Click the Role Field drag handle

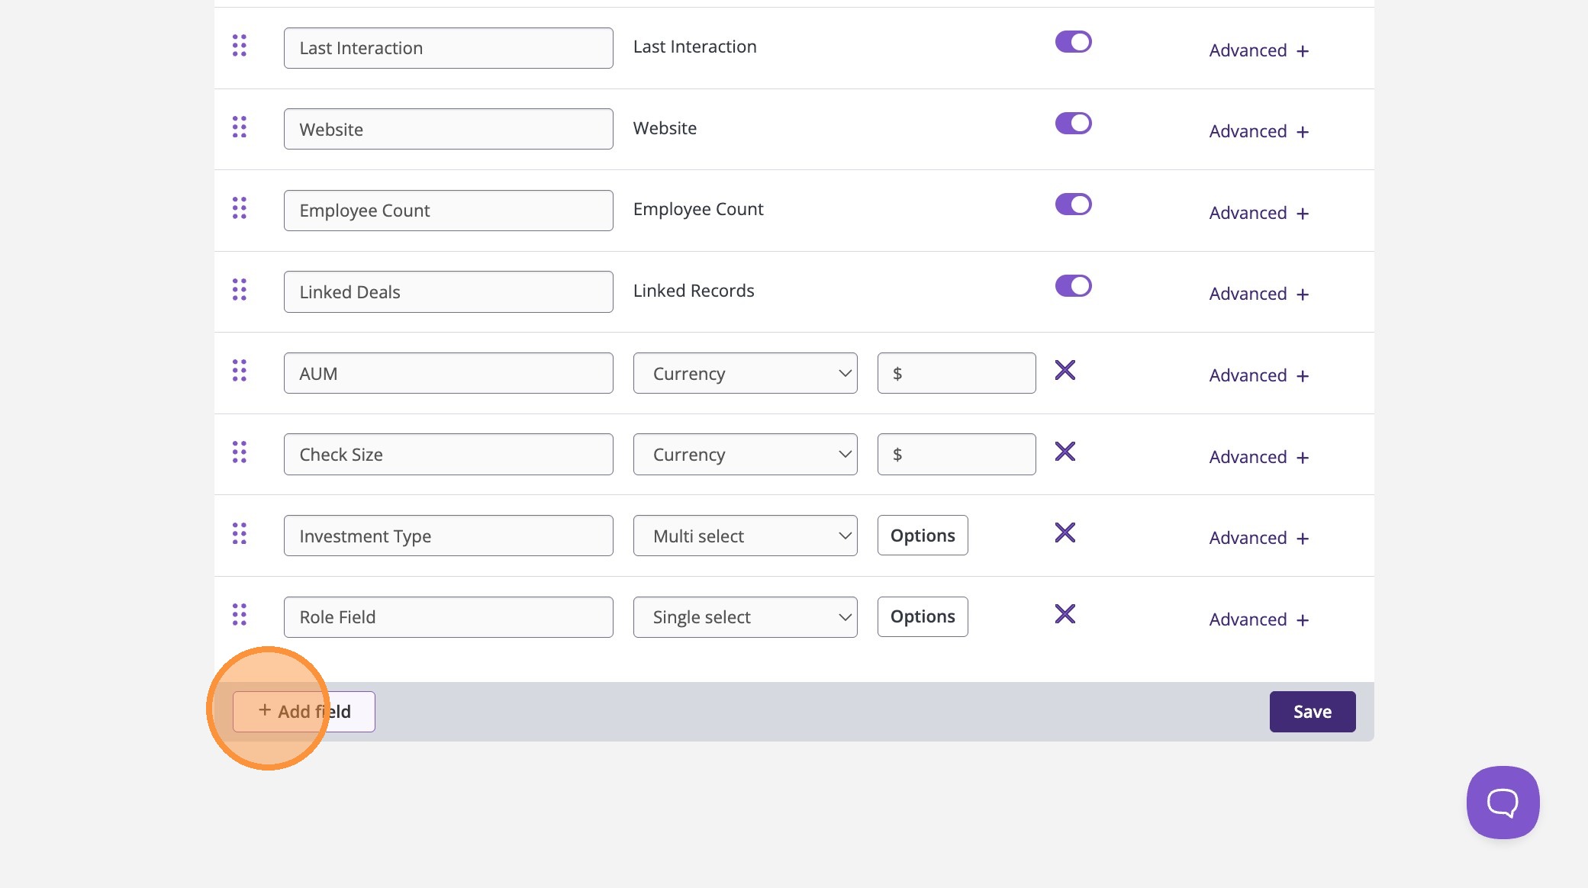(x=240, y=615)
